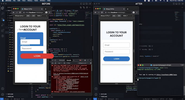Open the Accounts icon in the BEFORE activity bar
This screenshot has height=100, width=185.
coord(3,89)
